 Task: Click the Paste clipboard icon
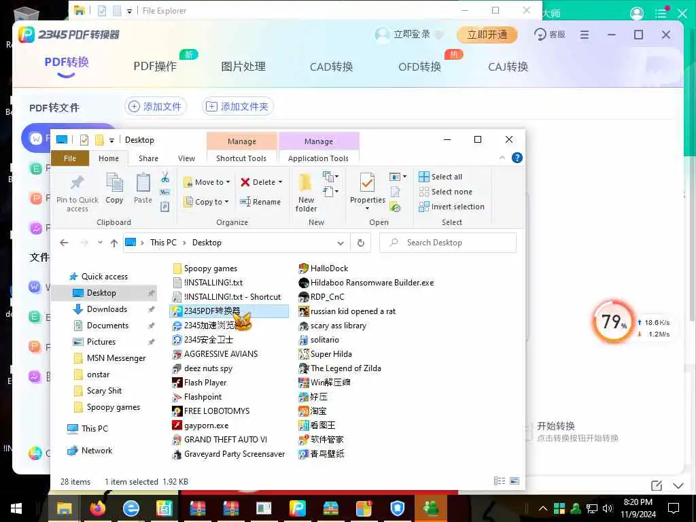click(x=143, y=183)
